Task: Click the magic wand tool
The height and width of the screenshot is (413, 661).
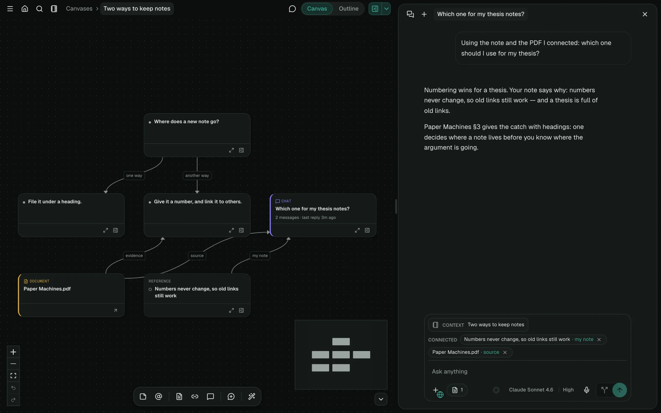Action: tap(252, 396)
